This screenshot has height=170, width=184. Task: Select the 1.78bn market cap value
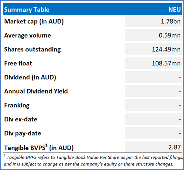pos(171,21)
